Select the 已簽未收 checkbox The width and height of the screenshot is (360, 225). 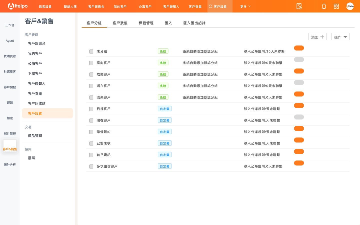91,143
